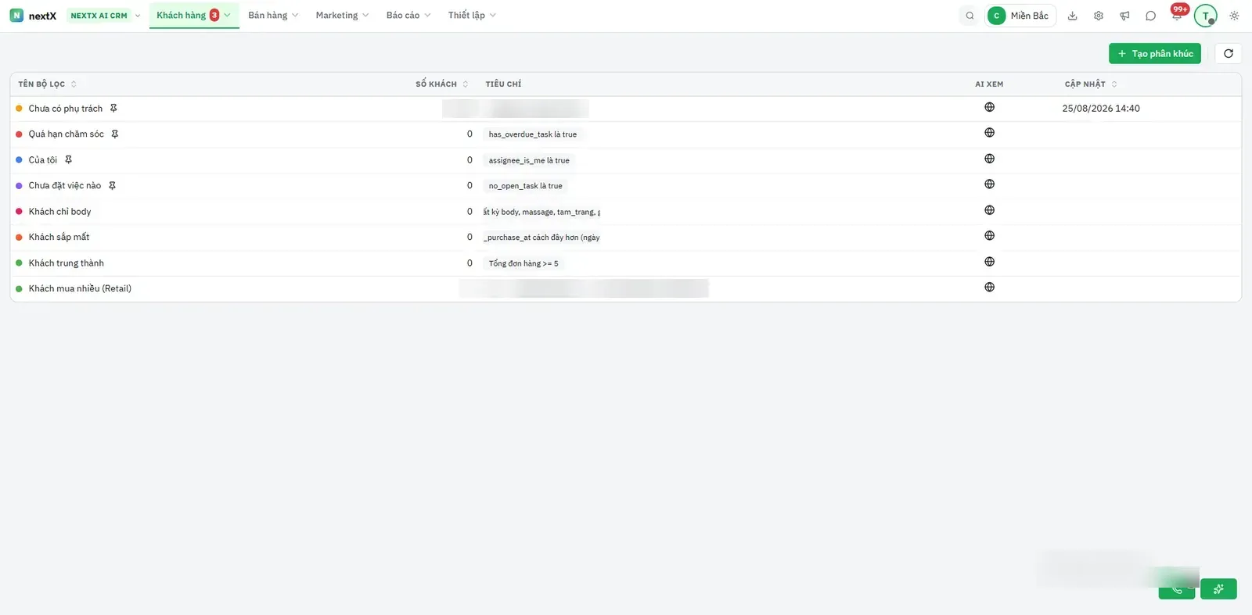Click the download icon in top bar
Image resolution: width=1252 pixels, height=615 pixels.
1073,16
